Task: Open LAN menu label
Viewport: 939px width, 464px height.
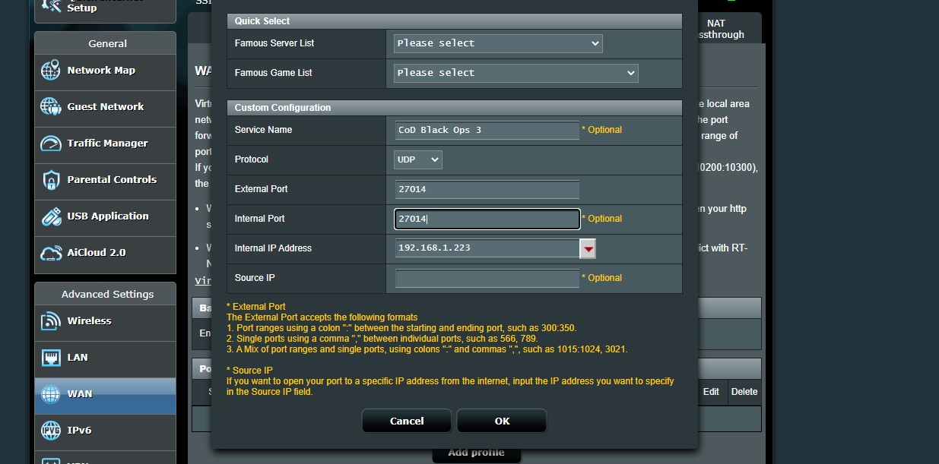Action: coord(78,358)
